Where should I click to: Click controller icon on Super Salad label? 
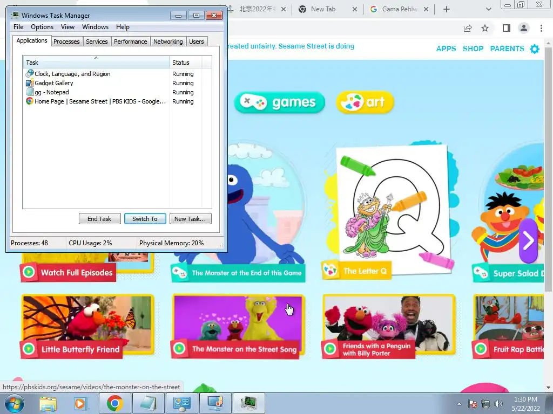click(x=480, y=273)
